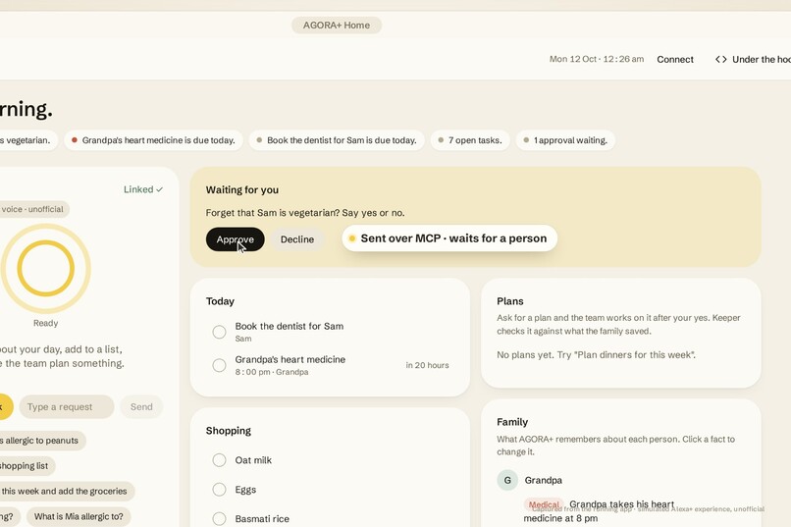Select the What is Mia allergic to? suggestion

point(79,516)
